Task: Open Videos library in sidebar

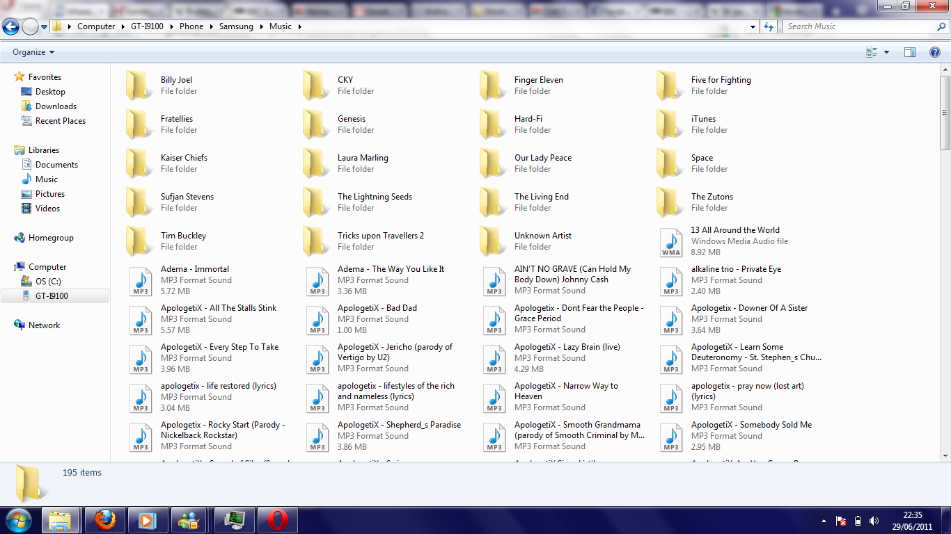Action: click(47, 209)
